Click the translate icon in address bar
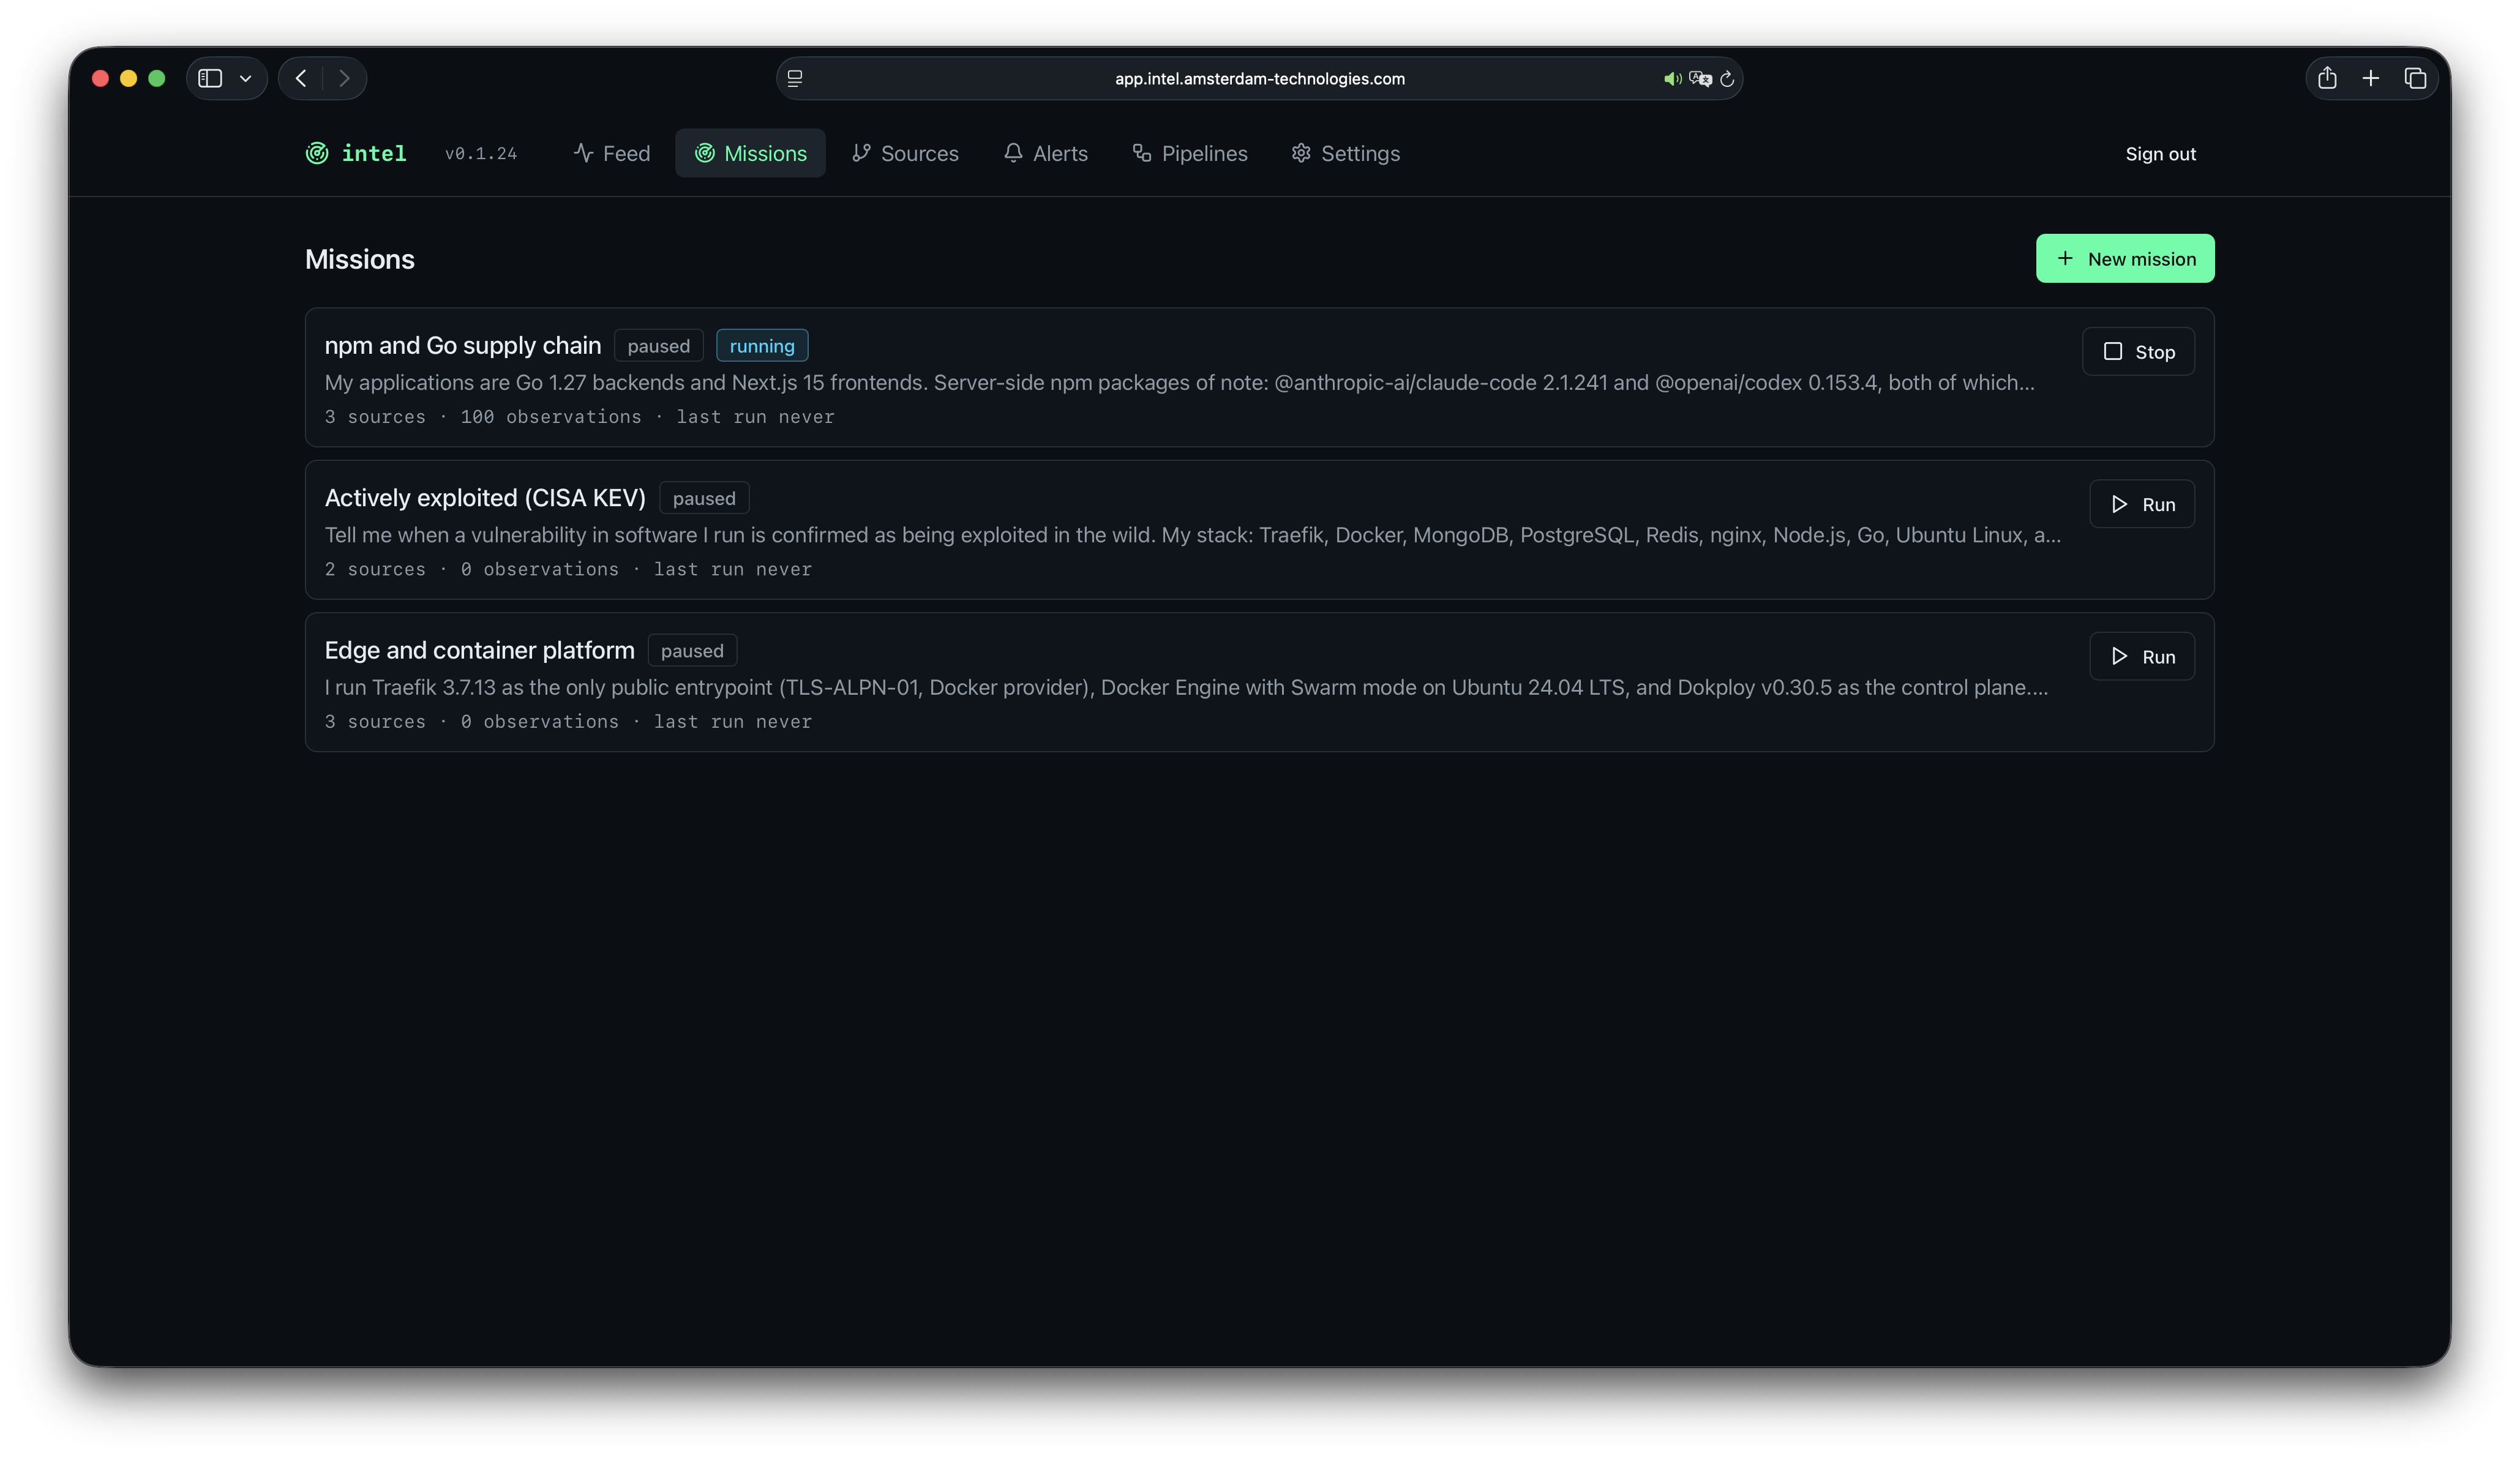 [x=1700, y=79]
